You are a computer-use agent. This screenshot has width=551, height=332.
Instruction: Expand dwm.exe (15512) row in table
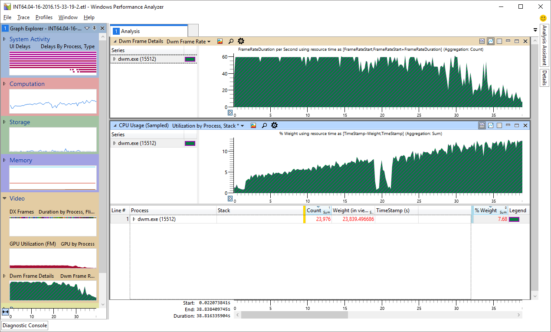pos(134,219)
